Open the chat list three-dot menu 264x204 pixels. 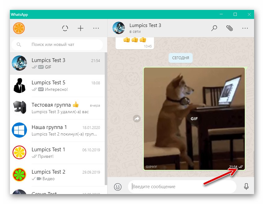[x=96, y=28]
